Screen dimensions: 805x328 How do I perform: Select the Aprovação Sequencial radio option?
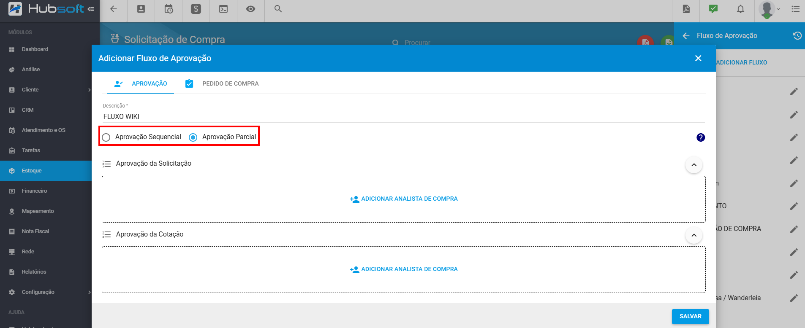106,137
